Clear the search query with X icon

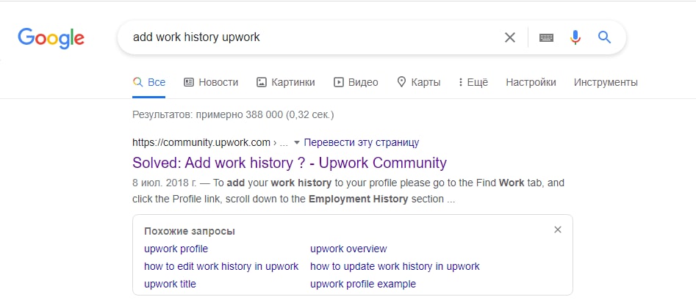[509, 37]
